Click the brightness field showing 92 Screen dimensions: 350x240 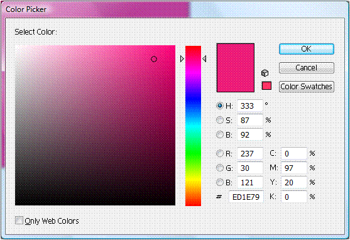(x=250, y=134)
